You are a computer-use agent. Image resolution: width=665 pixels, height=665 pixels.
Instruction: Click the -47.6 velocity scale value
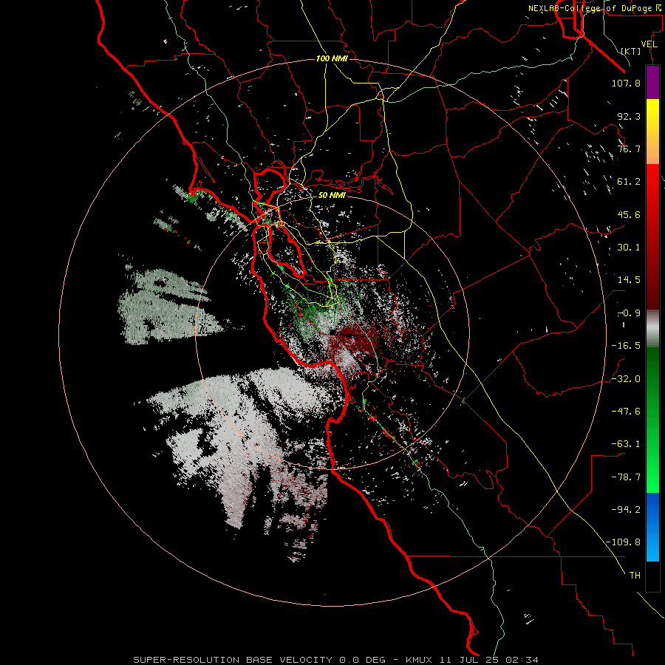(x=626, y=412)
